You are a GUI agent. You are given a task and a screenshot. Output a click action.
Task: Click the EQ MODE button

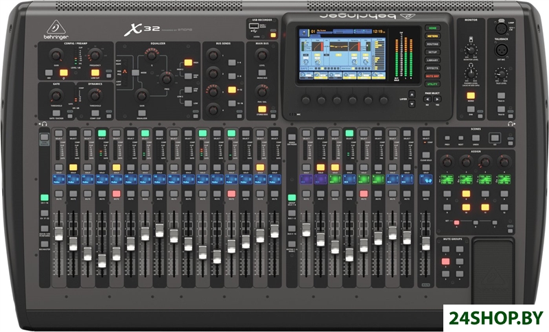[x=135, y=73]
